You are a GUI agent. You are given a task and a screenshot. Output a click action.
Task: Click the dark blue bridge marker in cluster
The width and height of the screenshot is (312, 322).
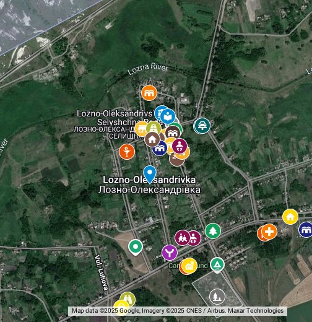pos(160,149)
